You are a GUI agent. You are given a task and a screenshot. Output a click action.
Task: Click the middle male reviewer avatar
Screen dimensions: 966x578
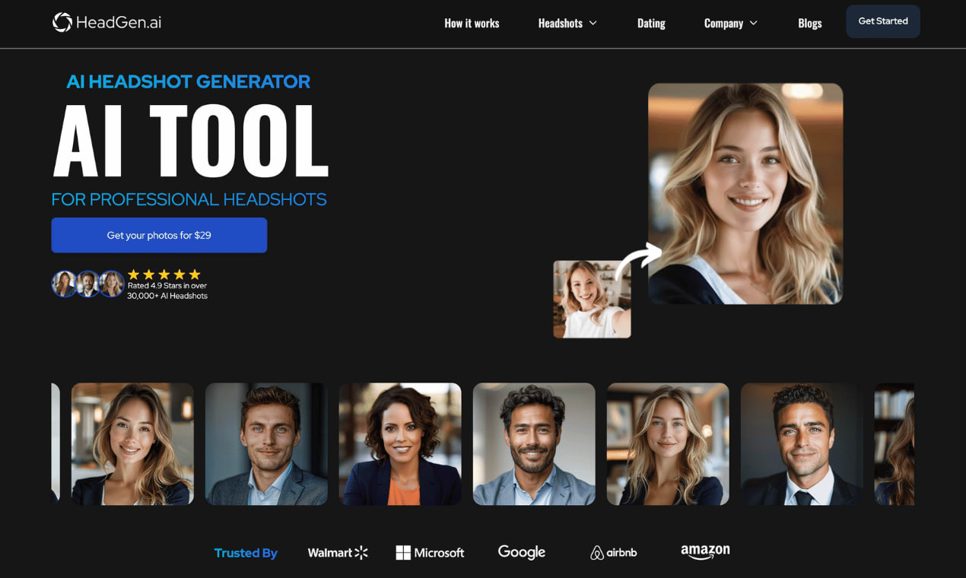tap(87, 284)
